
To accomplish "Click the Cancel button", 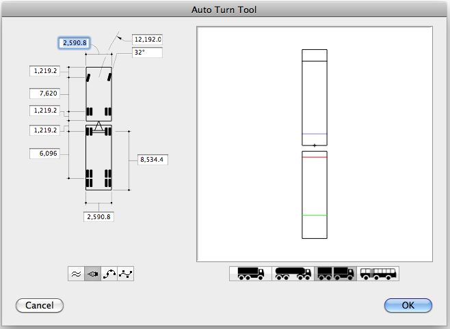I will point(40,306).
